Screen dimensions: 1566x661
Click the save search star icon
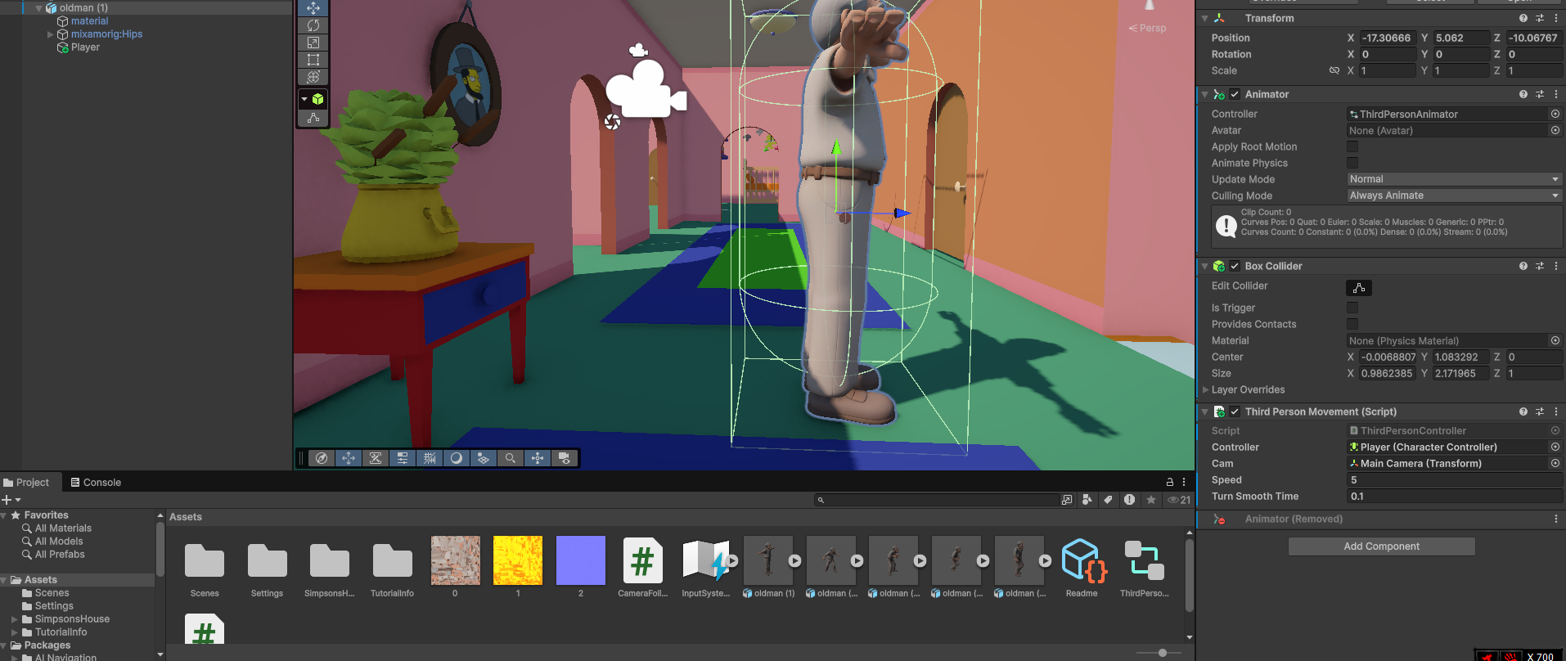click(x=1151, y=499)
